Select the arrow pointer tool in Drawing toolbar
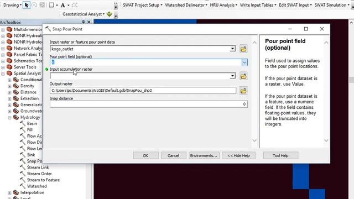The image size is (354, 199). point(27,5)
